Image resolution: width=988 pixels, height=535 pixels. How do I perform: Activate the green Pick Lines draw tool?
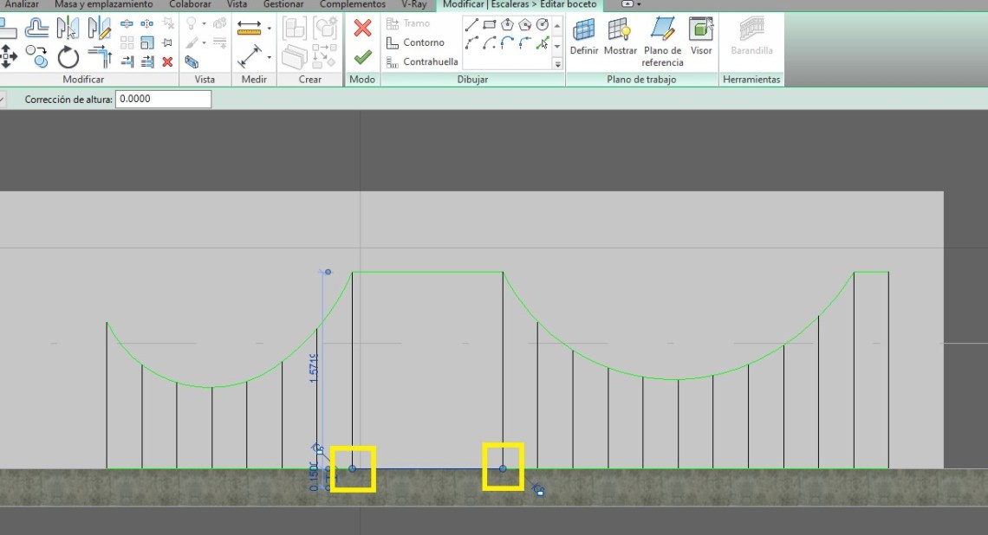543,42
